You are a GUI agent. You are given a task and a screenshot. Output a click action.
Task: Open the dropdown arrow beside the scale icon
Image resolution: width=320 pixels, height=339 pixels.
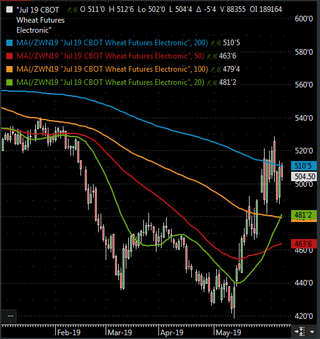pos(312,331)
